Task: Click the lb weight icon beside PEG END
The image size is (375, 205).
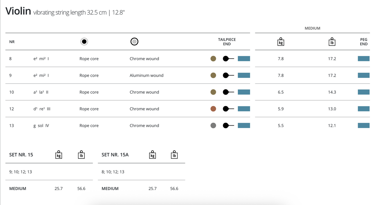Action: point(332,42)
